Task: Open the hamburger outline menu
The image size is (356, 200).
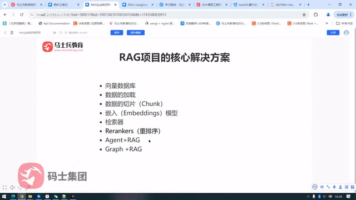Action: (x=12, y=33)
